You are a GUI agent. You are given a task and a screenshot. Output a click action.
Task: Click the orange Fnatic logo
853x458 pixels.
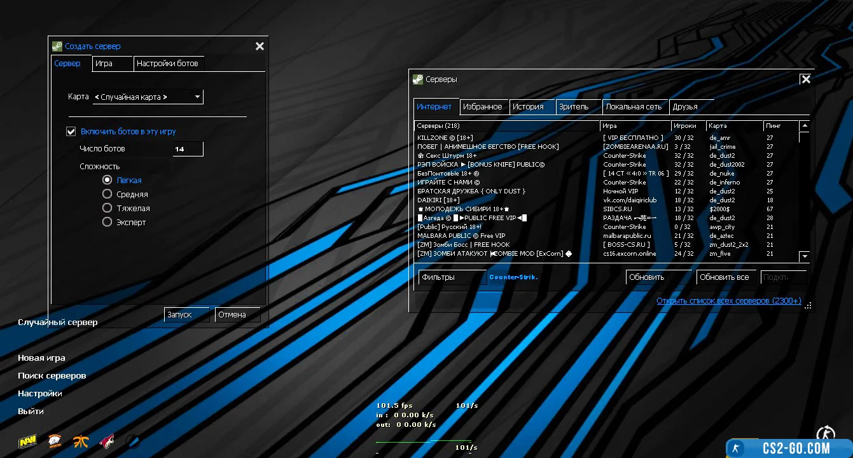pos(81,441)
